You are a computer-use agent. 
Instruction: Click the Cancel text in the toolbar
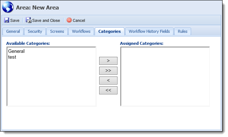pos(79,20)
